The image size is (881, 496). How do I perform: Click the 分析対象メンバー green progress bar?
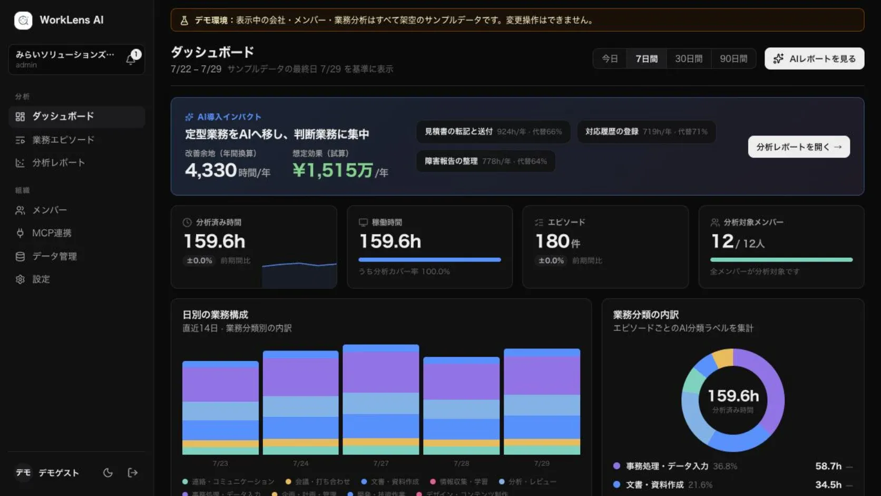coord(781,260)
